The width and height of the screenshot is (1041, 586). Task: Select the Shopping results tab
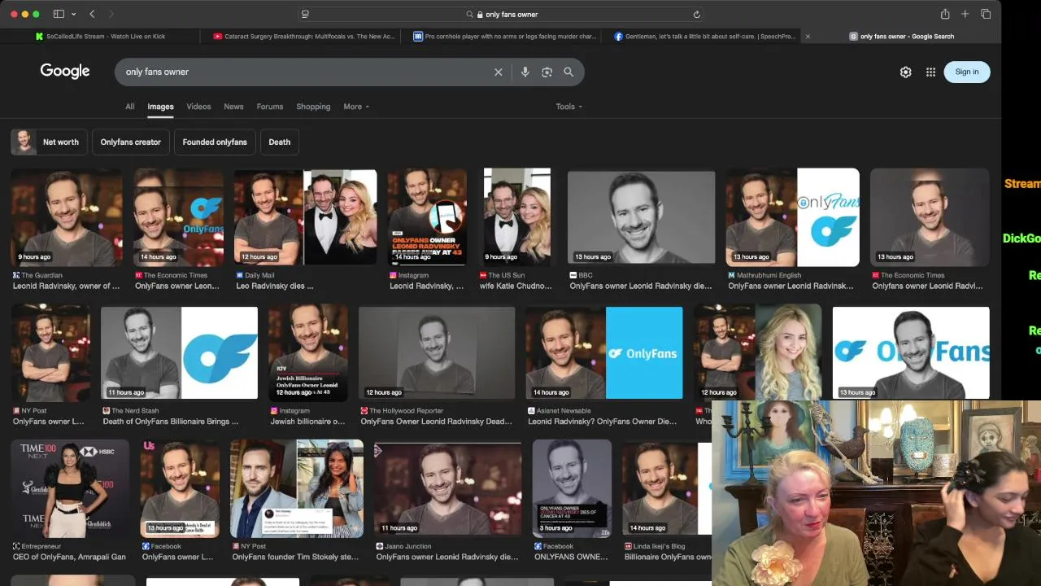(x=313, y=107)
